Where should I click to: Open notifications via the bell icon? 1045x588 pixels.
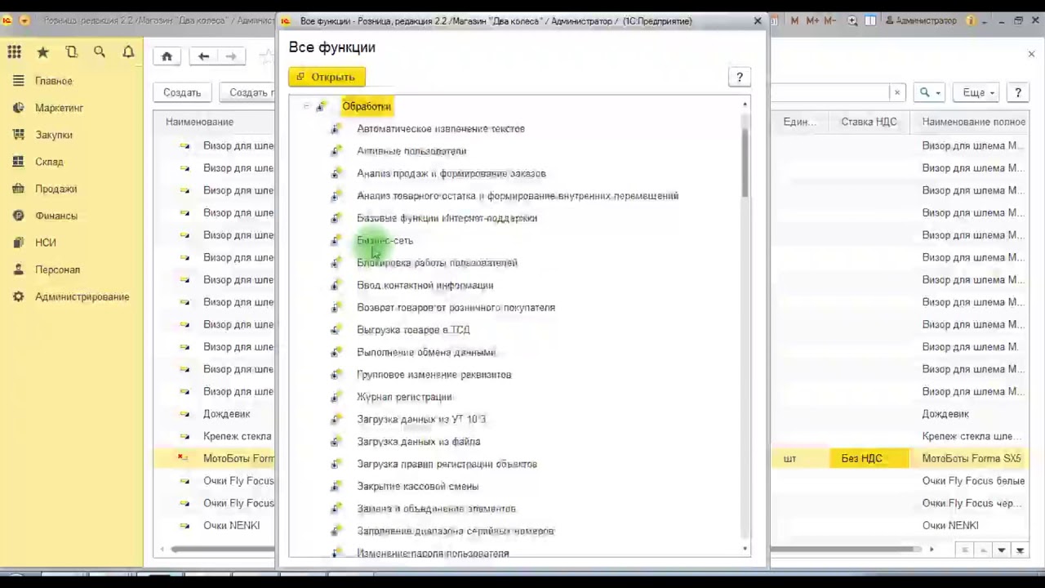128,52
